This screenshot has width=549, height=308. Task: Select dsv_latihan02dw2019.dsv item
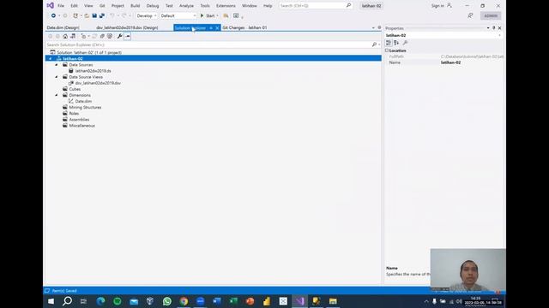click(x=98, y=83)
